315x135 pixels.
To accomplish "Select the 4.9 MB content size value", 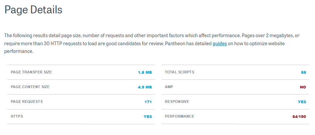I will click(145, 87).
